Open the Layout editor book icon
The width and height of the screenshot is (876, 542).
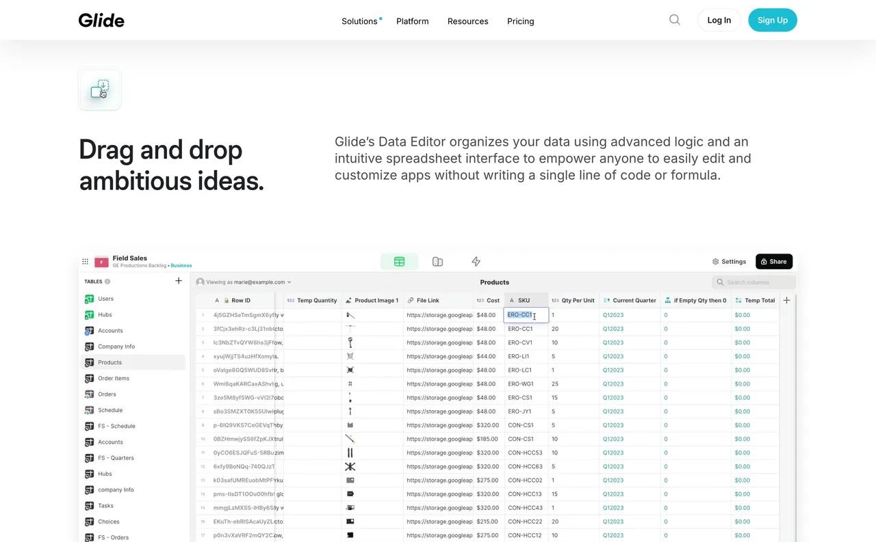click(437, 261)
